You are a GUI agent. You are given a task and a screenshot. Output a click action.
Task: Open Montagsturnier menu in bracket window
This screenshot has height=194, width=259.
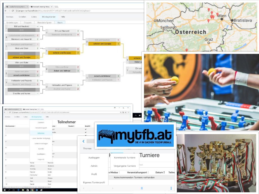pyautogui.click(x=49, y=17)
